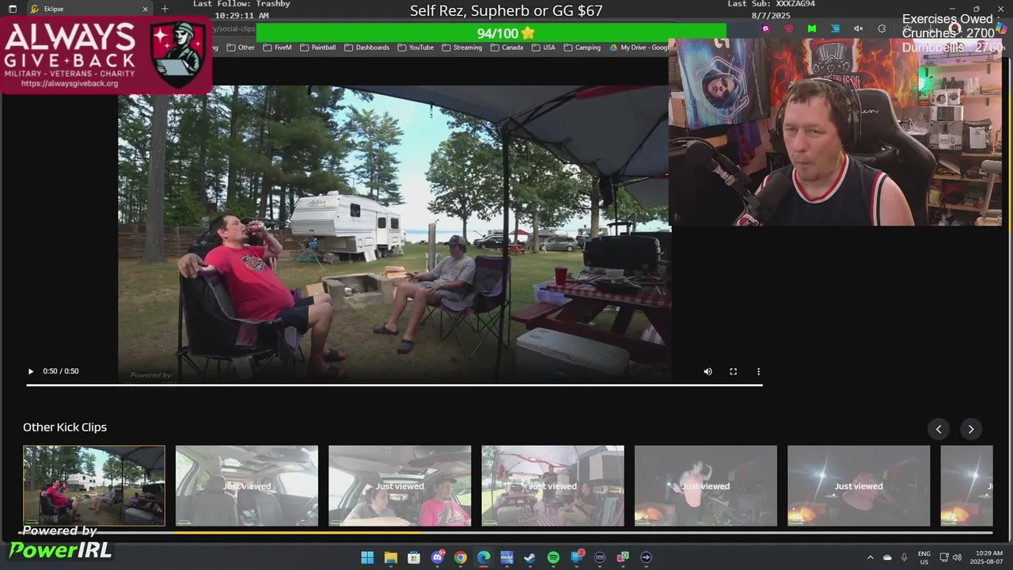Open File Explorer from the taskbar
This screenshot has width=1013, height=570.
(x=391, y=557)
